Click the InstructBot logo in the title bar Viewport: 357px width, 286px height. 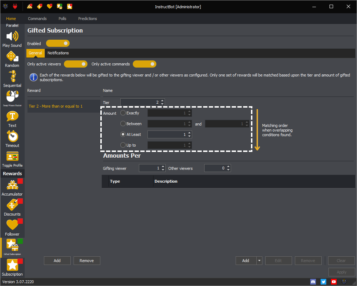point(5,6)
